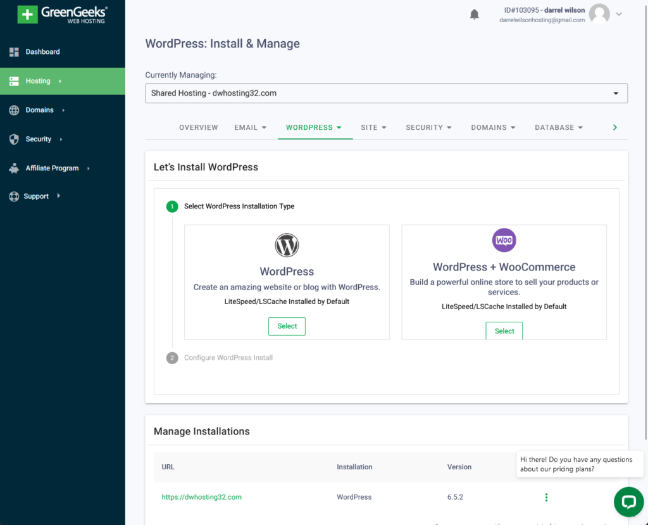Open https://dwhosting32.com link
The height and width of the screenshot is (525, 648).
pos(202,497)
